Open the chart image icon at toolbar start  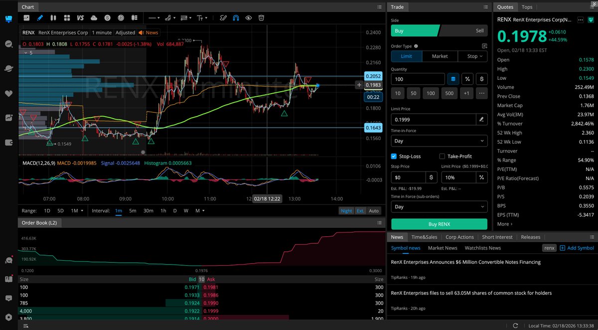click(26, 18)
